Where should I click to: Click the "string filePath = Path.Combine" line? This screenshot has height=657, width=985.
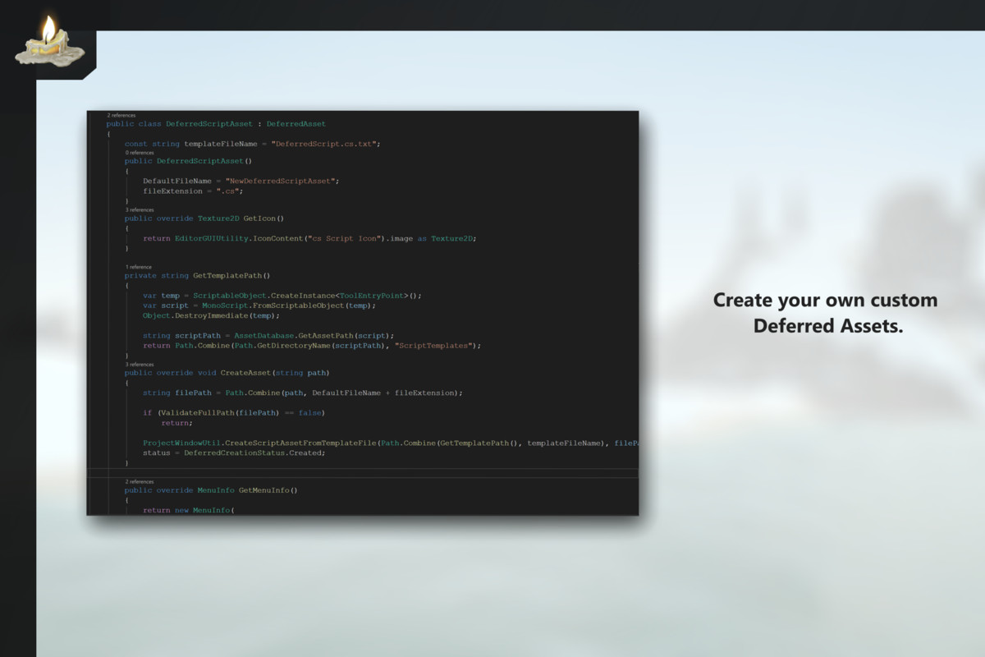click(303, 393)
